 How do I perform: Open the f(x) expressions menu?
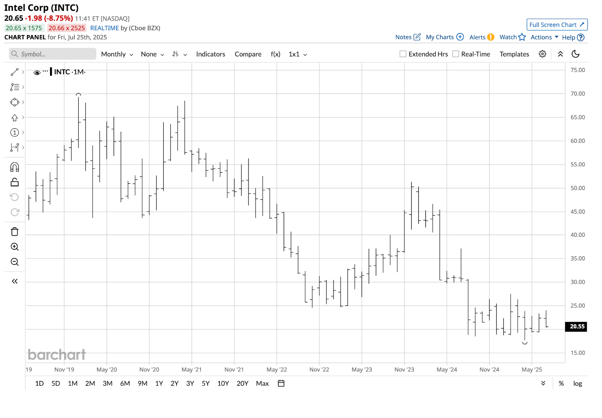pyautogui.click(x=275, y=54)
